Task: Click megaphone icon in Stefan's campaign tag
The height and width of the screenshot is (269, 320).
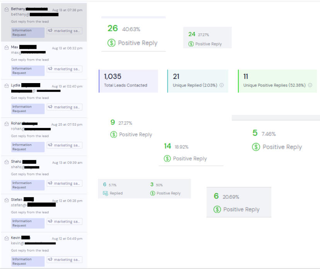Action: coord(50,222)
